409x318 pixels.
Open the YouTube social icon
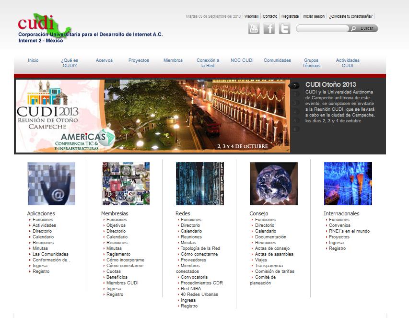pos(254,28)
